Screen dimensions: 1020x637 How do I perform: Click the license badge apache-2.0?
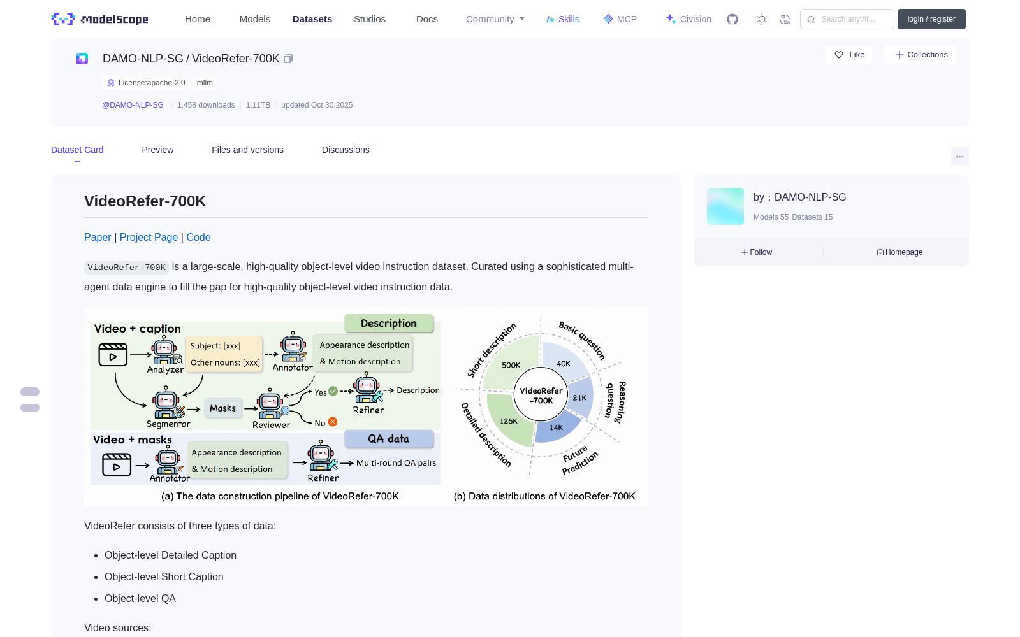[x=146, y=83]
